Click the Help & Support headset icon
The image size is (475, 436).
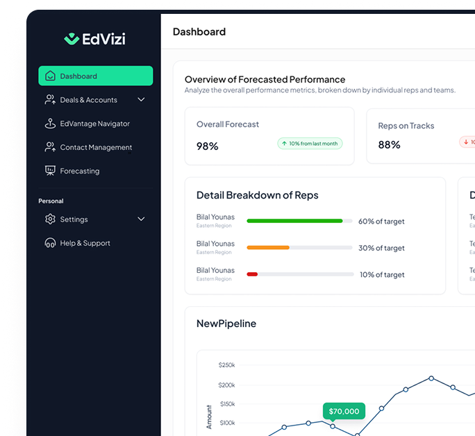50,243
